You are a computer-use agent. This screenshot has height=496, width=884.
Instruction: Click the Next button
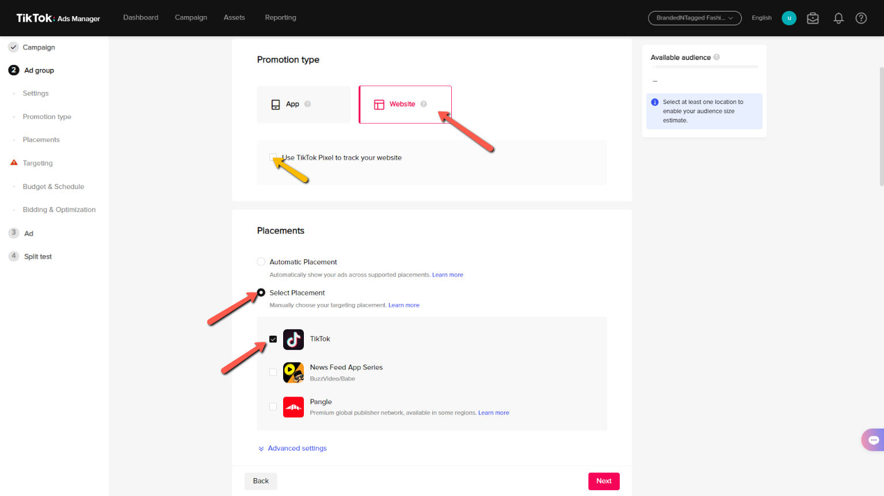click(x=604, y=481)
